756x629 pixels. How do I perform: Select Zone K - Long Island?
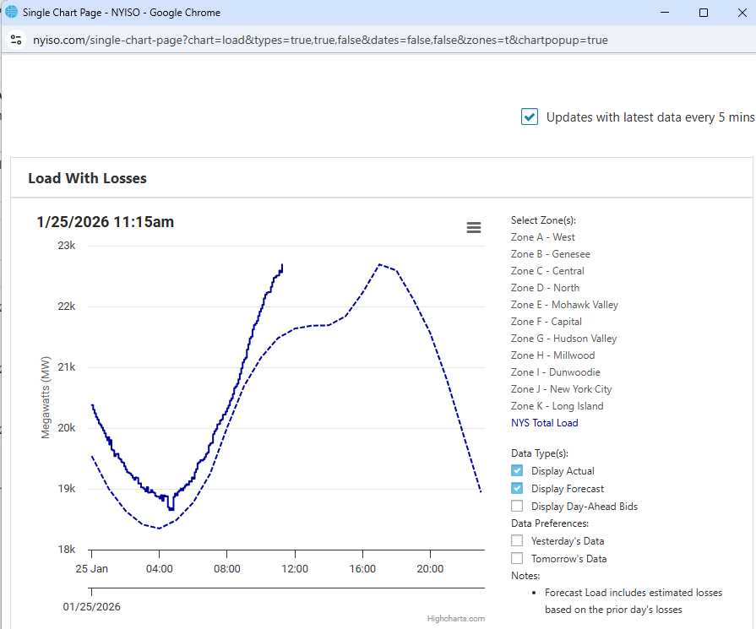(557, 406)
